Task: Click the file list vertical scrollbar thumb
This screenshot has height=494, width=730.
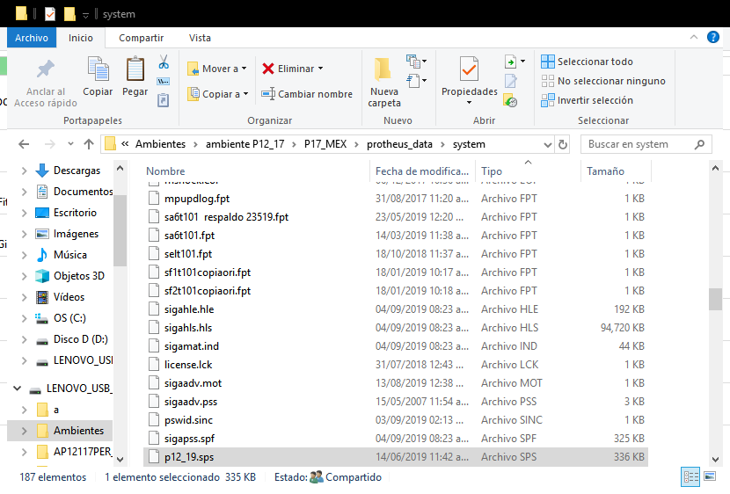Action: tap(715, 299)
